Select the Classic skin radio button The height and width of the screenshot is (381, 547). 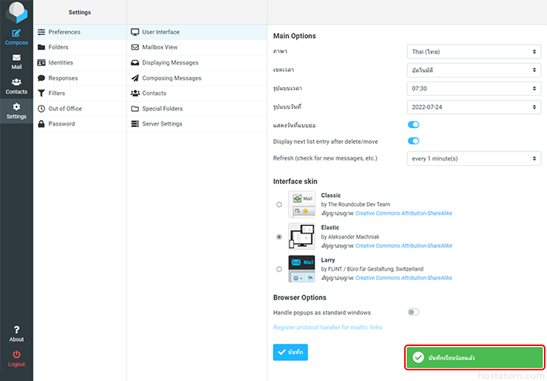279,205
